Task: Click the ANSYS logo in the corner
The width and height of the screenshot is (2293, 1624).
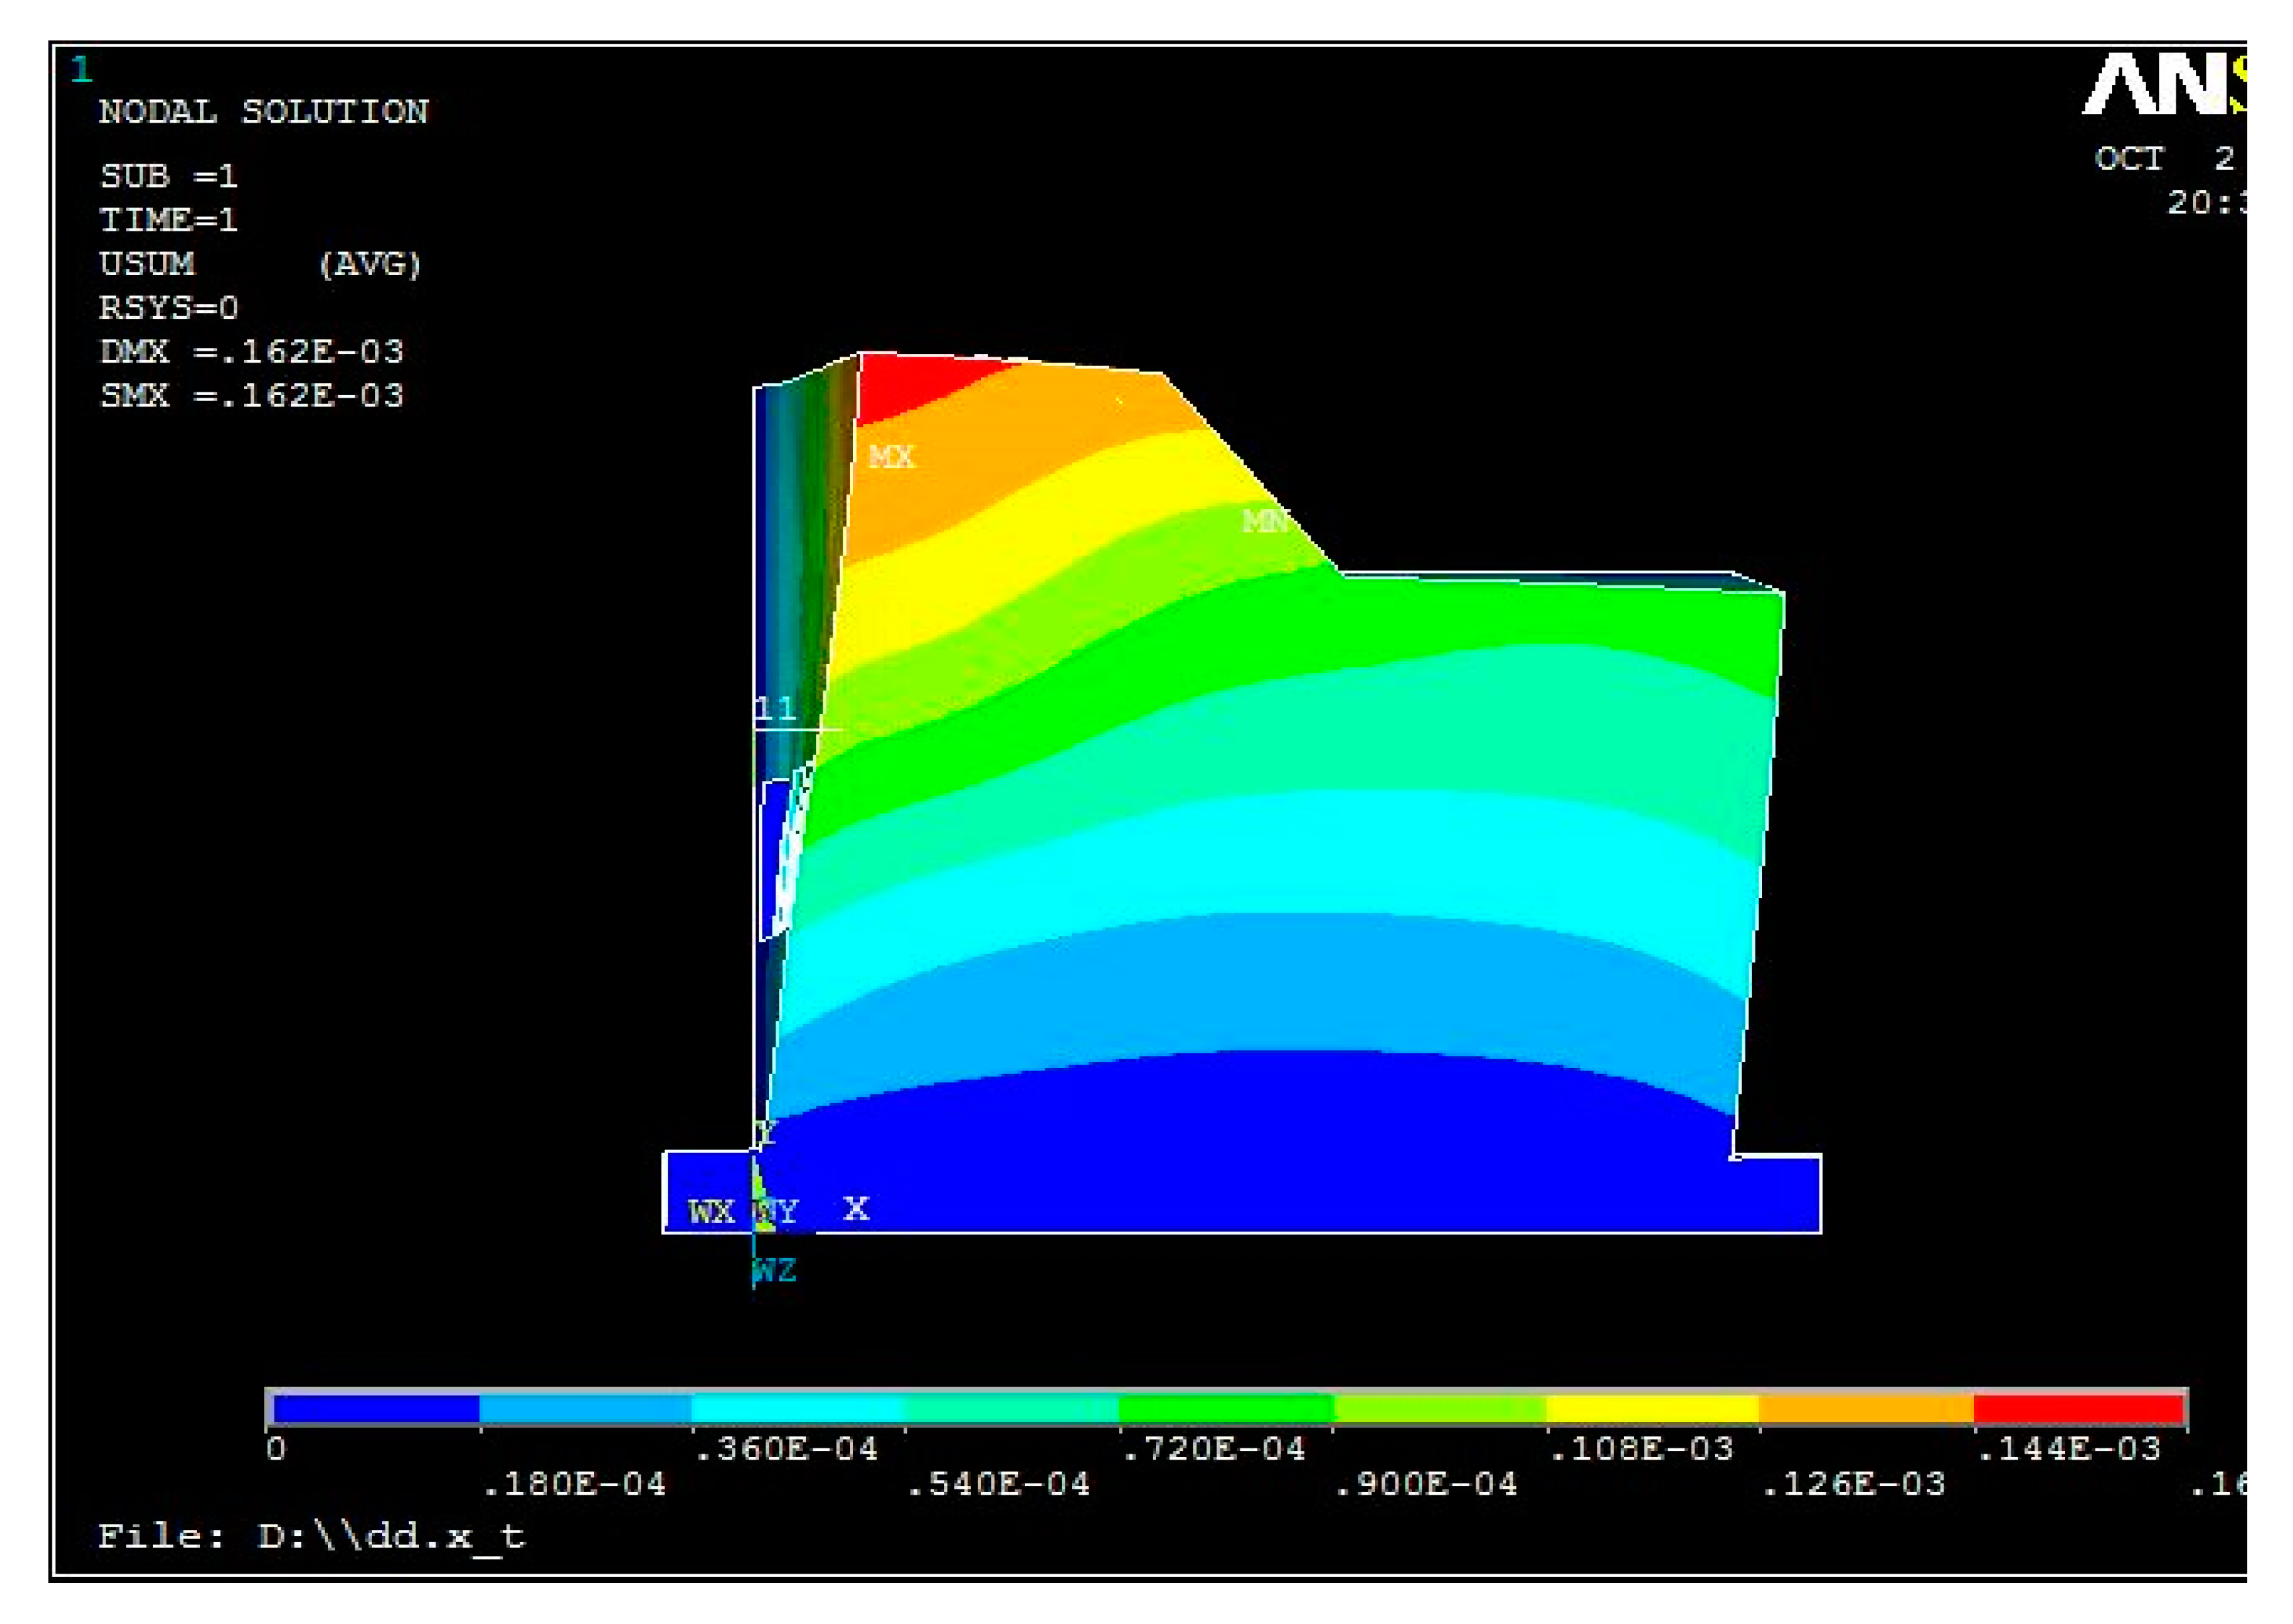Action: click(x=2165, y=84)
